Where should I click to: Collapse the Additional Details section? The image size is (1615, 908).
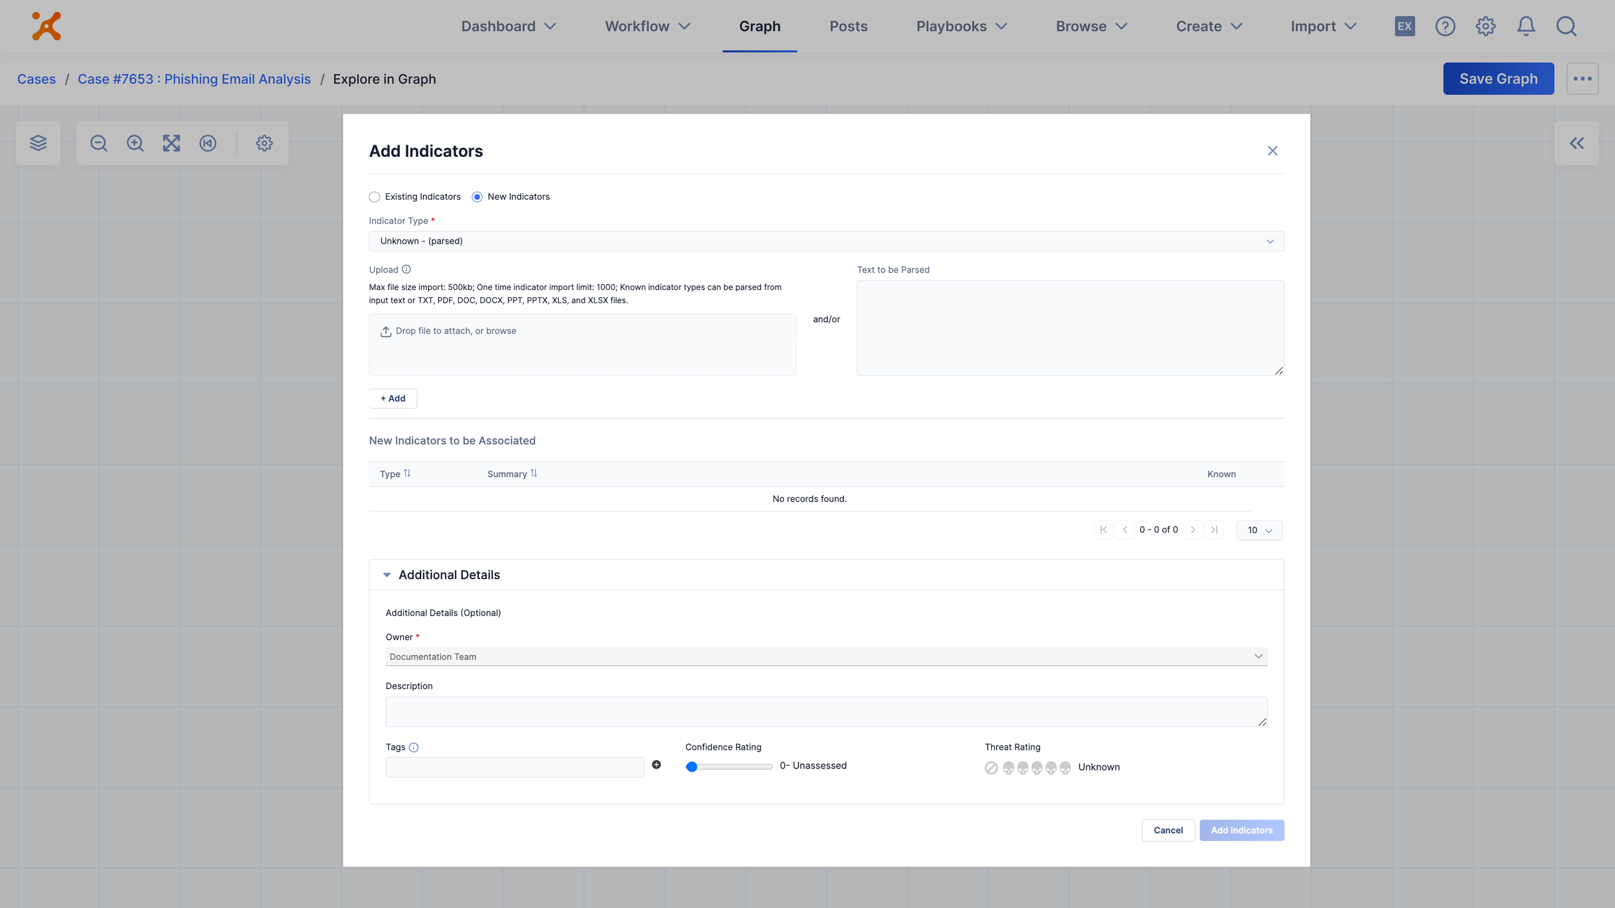click(387, 575)
